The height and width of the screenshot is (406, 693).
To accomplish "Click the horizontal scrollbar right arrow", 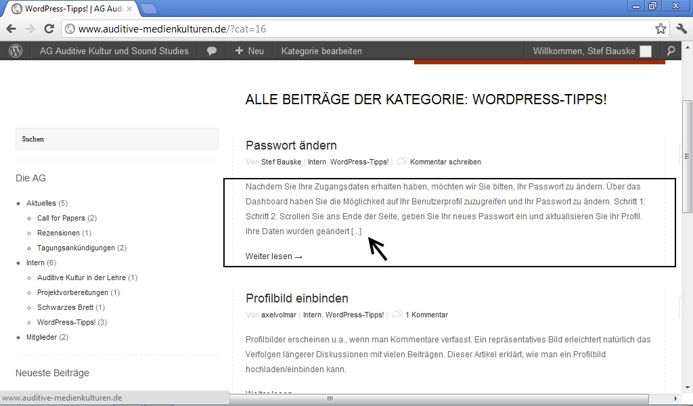I will pos(676,399).
